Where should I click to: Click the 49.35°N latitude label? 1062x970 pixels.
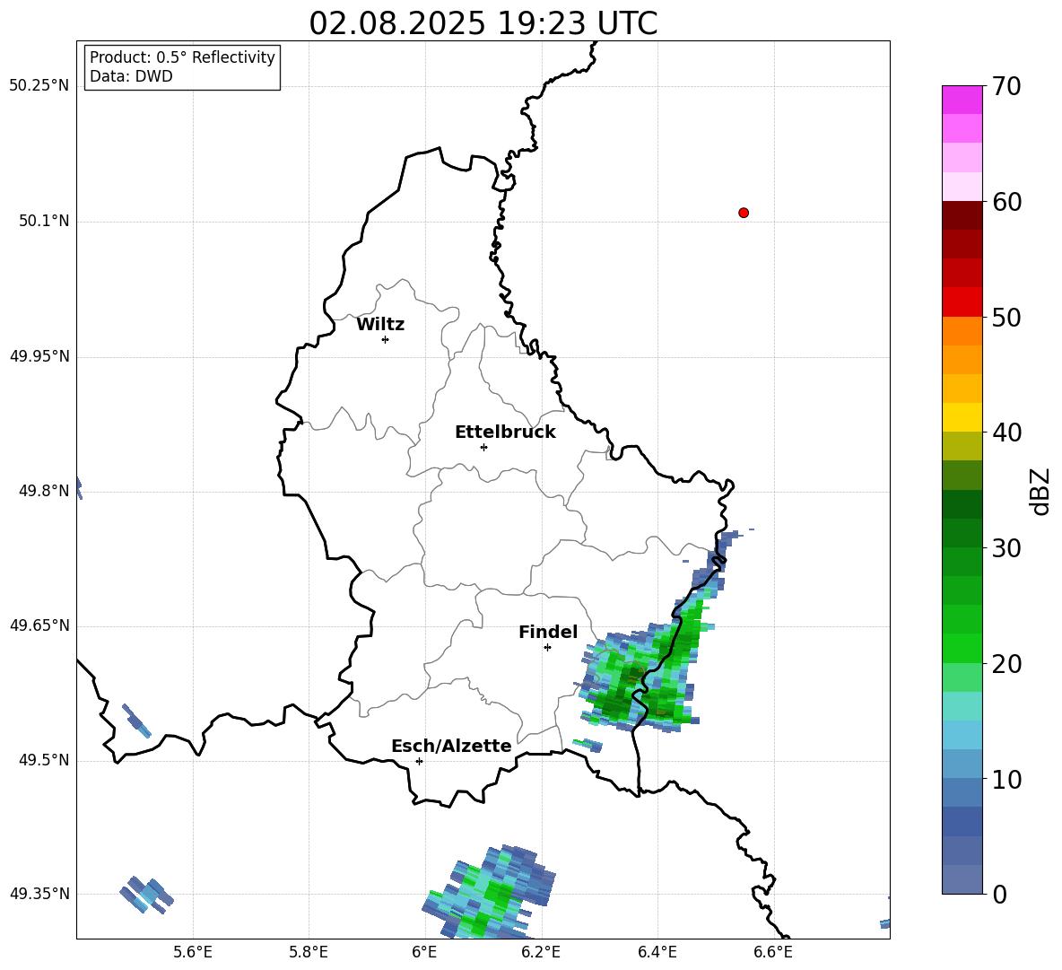(x=39, y=894)
